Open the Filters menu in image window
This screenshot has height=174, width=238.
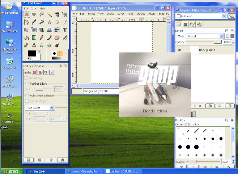pos(152,14)
